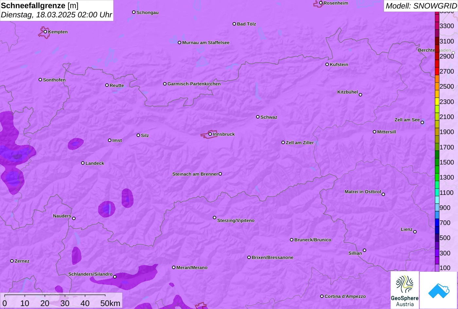The image size is (458, 309).
Task: Click the "Sterzing/Vipiteno" label
Action: [236, 220]
